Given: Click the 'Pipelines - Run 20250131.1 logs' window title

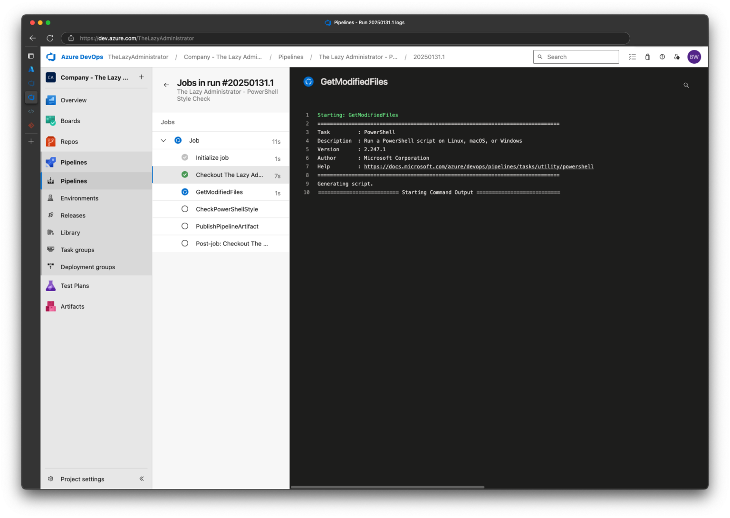Looking at the screenshot, I should (x=369, y=22).
